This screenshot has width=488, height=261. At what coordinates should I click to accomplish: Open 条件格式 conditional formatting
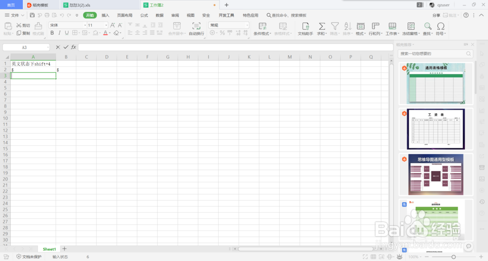(263, 29)
